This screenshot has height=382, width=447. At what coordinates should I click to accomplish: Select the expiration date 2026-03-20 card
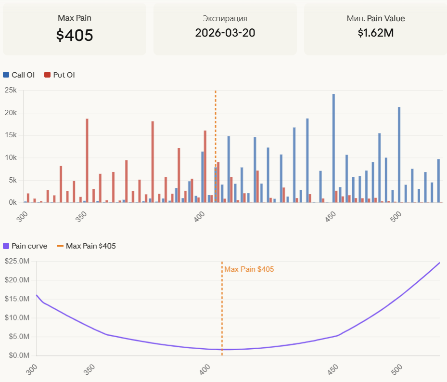(225, 29)
